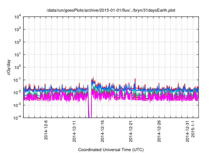Screen dimensions: 219x153
Task: Select the 2014-12-11 date label
Action: tap(74, 130)
